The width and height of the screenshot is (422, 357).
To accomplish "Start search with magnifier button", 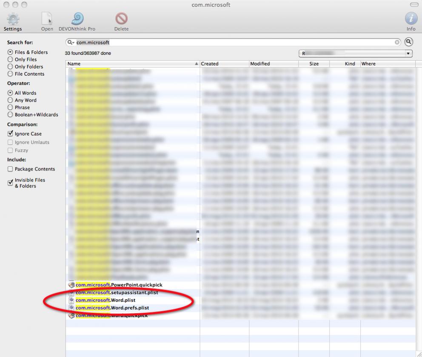I will [408, 42].
